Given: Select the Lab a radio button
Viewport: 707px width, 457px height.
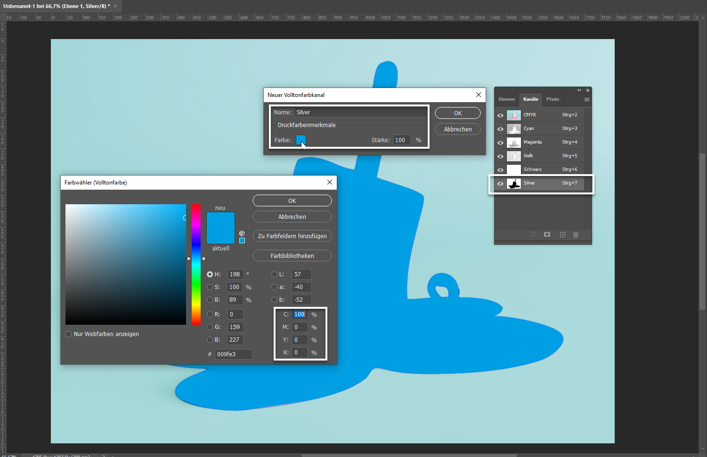Looking at the screenshot, I should coord(274,287).
